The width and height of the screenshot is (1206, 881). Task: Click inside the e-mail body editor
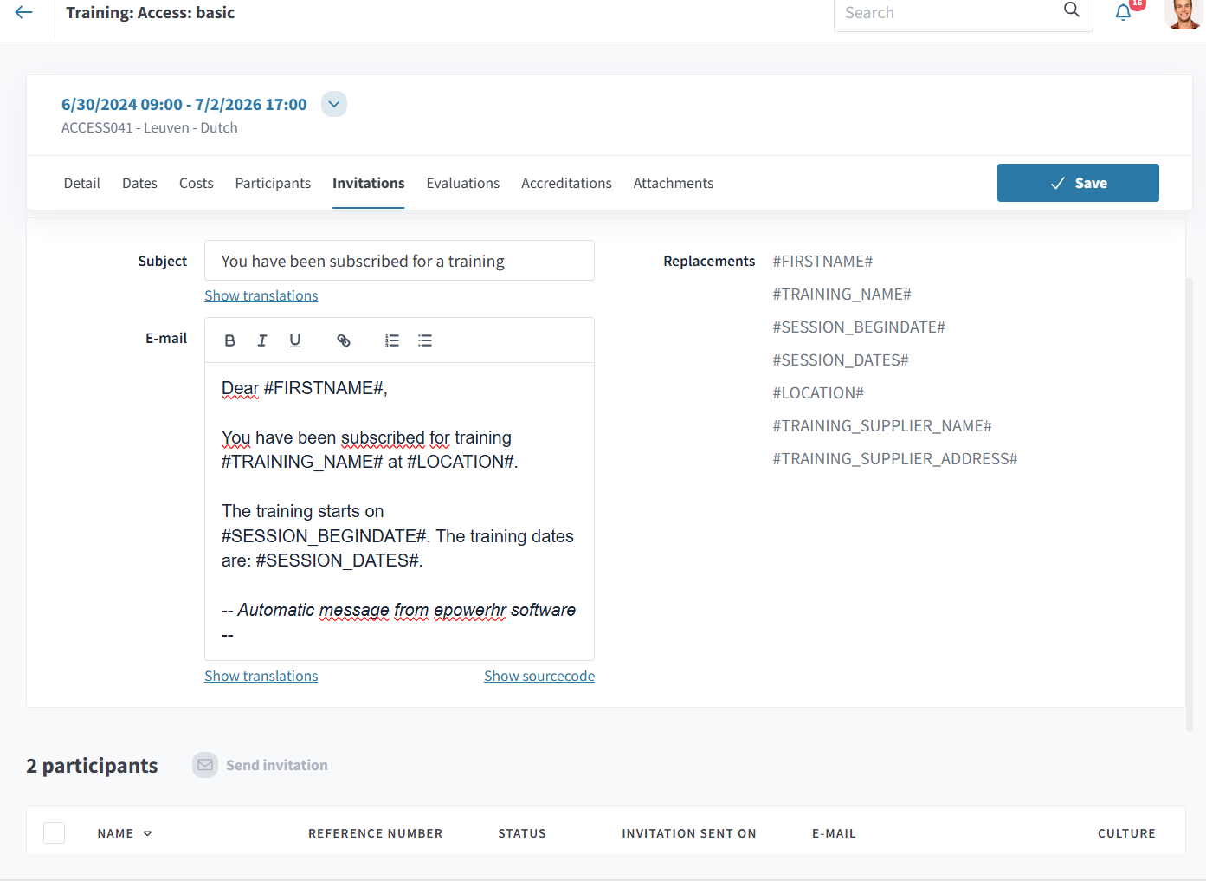[x=399, y=511]
